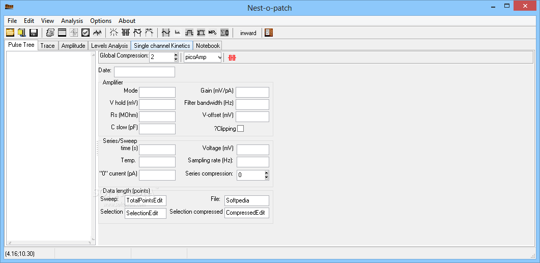Click the status bar coordinates (4.16;10.30)
This screenshot has width=540, height=263.
point(20,254)
